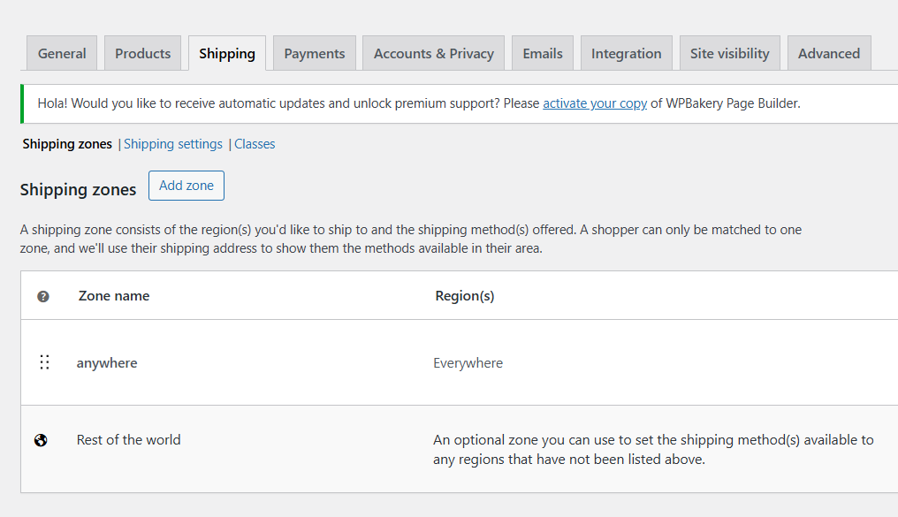This screenshot has height=517, width=898.
Task: View the Site visibility tab
Action: 729,53
